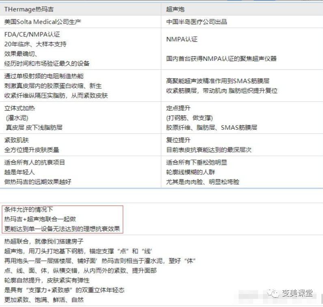Viewport: 323px width, 307px height.
Task: Click '定点提升' text
Action: [178, 108]
